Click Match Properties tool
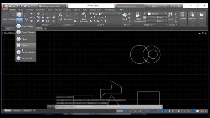This screenshot has height=118, width=210. pos(138,17)
